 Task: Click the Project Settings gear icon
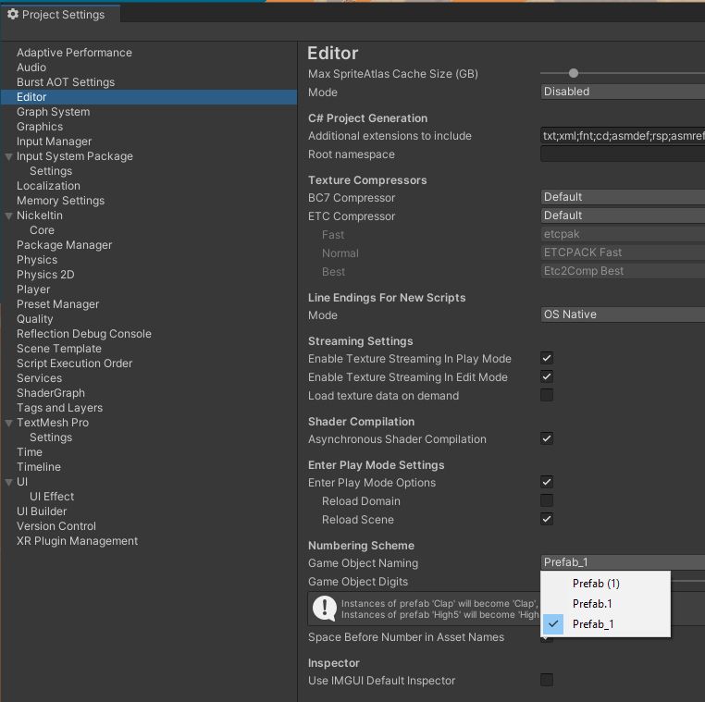click(x=13, y=15)
